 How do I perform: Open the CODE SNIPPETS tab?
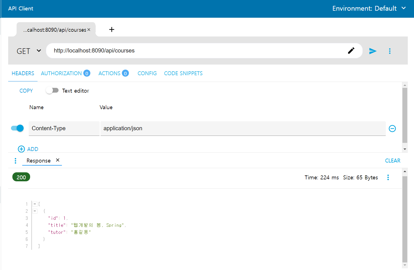183,73
